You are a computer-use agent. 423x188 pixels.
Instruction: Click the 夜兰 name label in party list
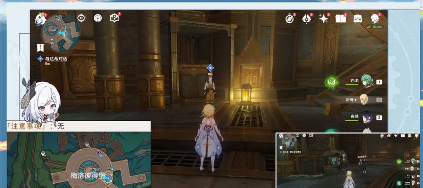point(355,116)
